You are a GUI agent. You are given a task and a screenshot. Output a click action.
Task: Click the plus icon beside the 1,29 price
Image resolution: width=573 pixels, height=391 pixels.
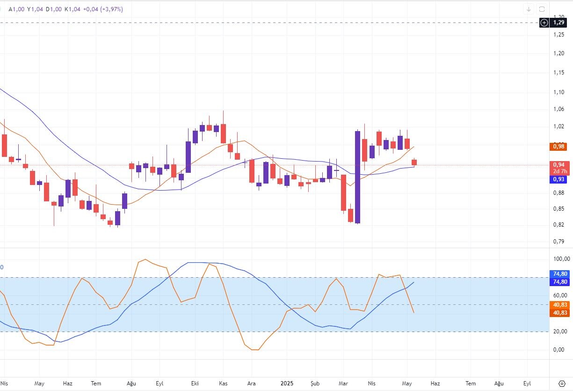(544, 22)
